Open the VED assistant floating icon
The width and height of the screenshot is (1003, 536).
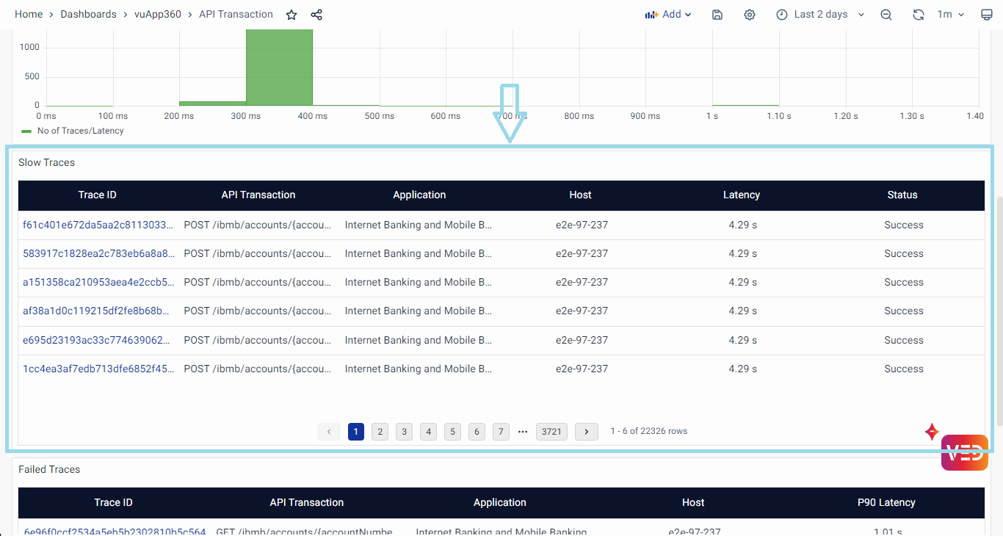pyautogui.click(x=964, y=452)
